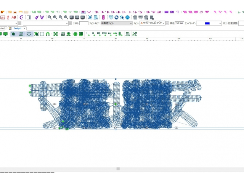Step forward by 1 stitch
Viewport: 244px width, 183px height.
pos(88,34)
